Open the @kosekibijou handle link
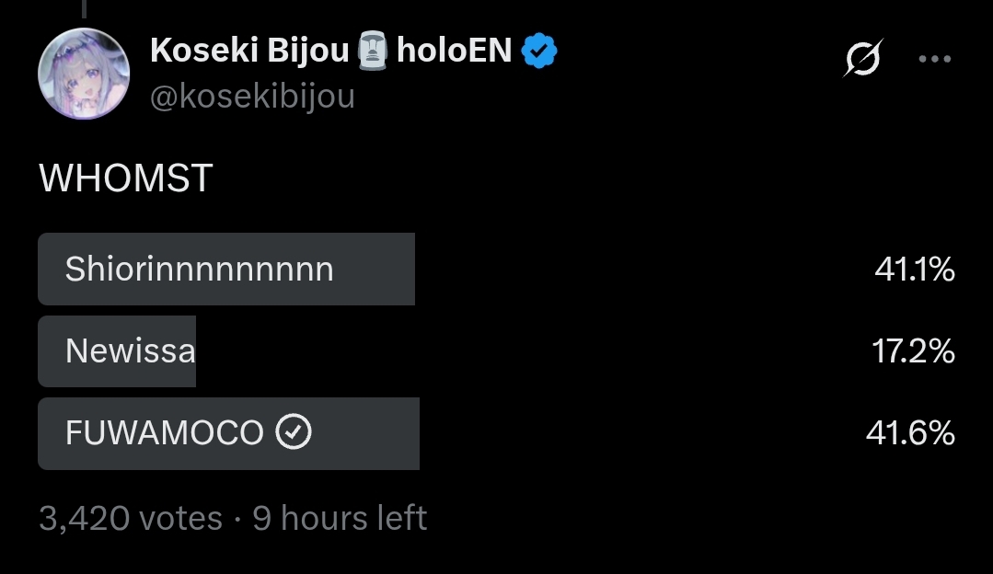This screenshot has height=574, width=993. click(x=252, y=96)
